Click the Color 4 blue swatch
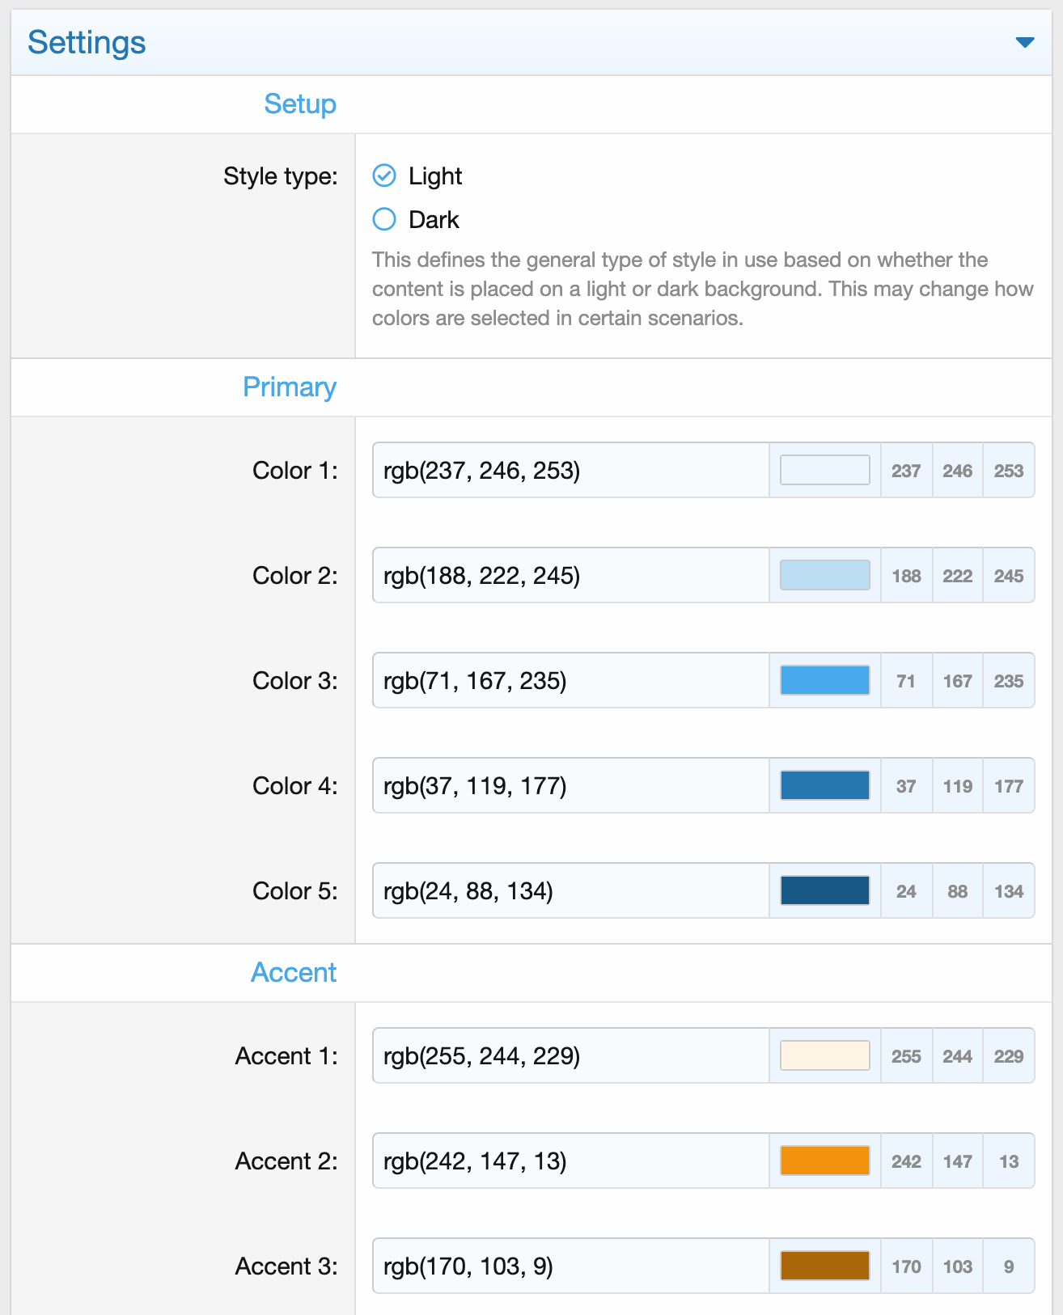This screenshot has width=1063, height=1315. point(824,786)
